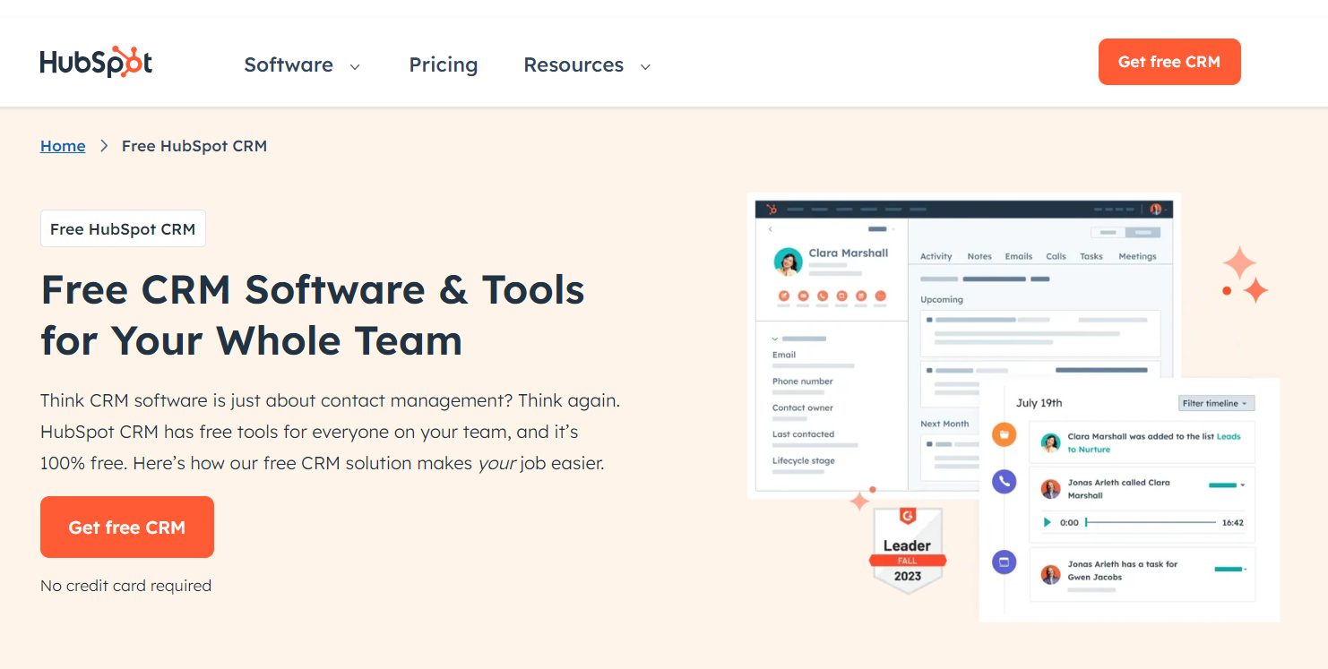Image resolution: width=1328 pixels, height=669 pixels.
Task: Click the purple phone icon on the timeline
Action: point(1005,481)
